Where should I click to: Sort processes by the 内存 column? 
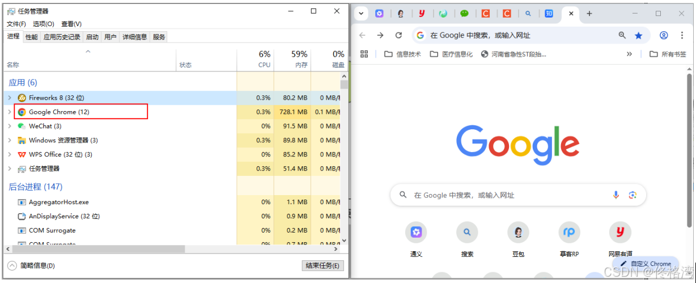[291, 60]
